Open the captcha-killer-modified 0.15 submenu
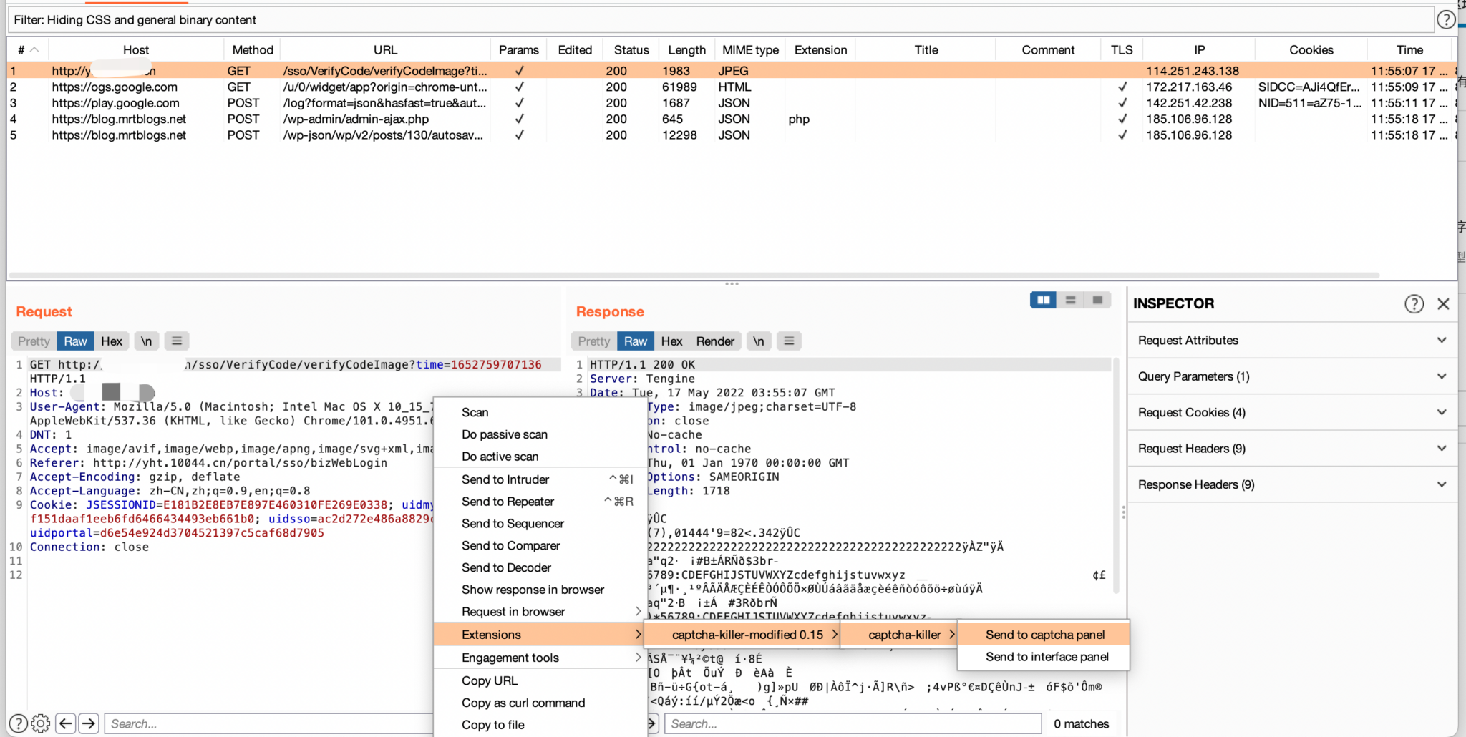The image size is (1466, 737). [747, 634]
